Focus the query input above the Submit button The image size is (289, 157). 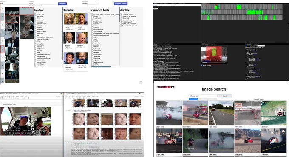(x=177, y=6)
